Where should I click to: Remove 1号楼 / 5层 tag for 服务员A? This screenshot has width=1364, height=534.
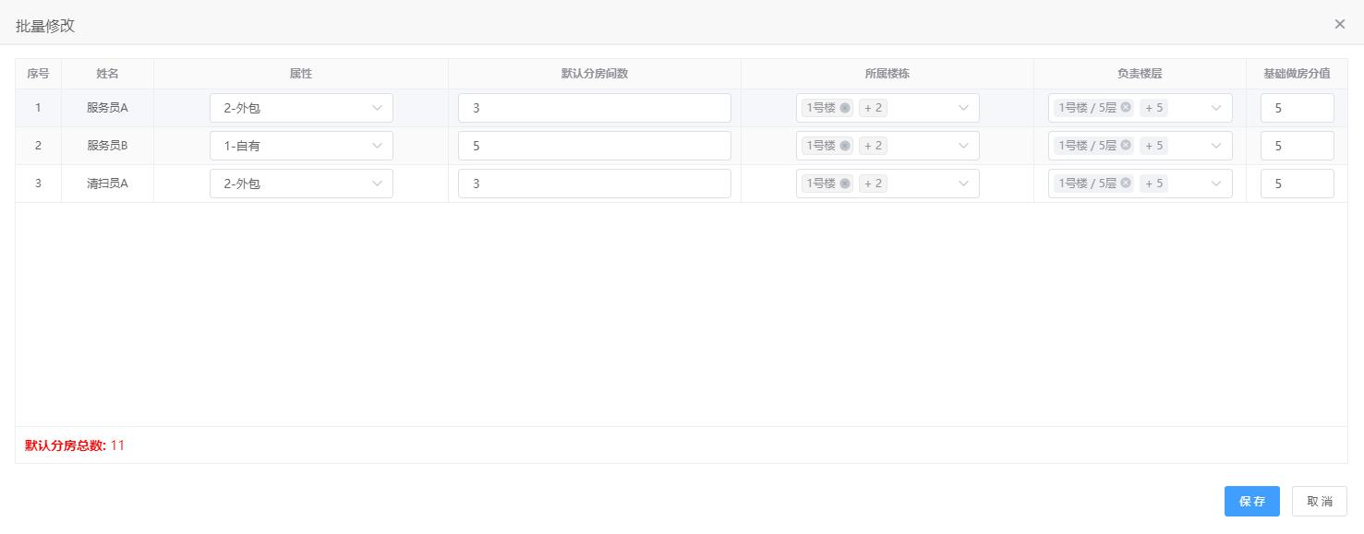point(1126,108)
